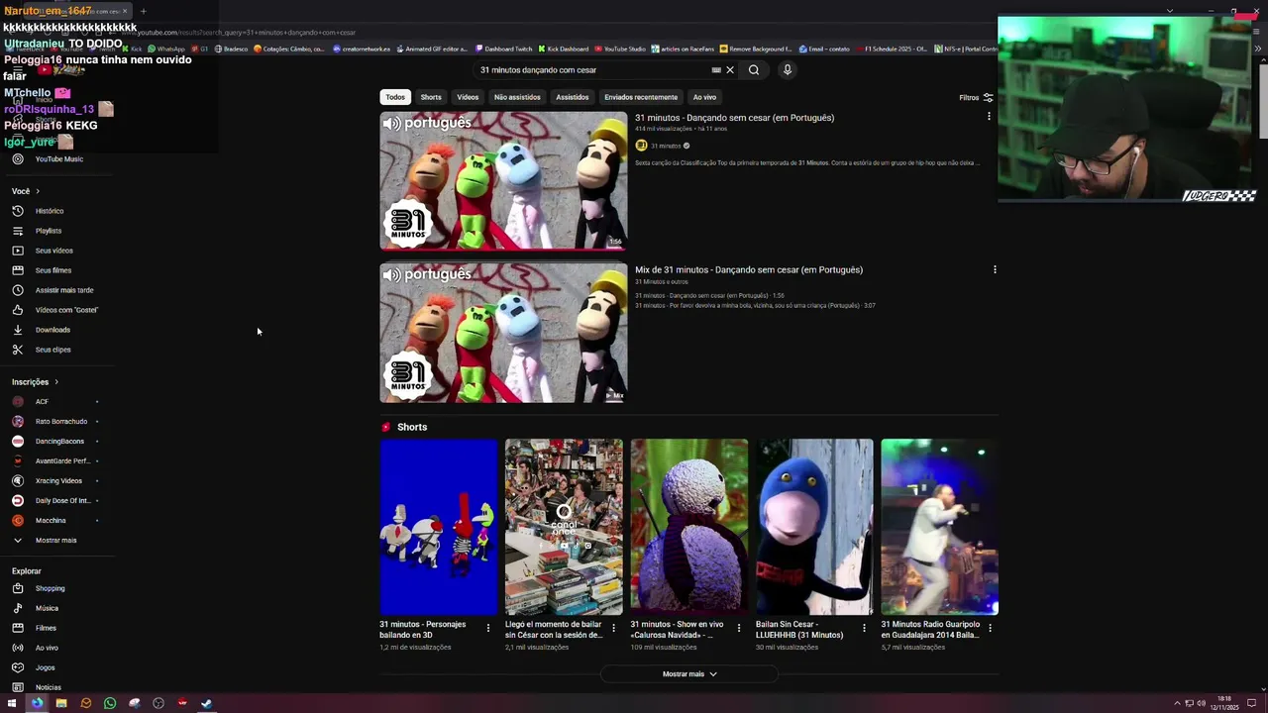Expand Mostrar mais below Shorts shelf

point(689,673)
